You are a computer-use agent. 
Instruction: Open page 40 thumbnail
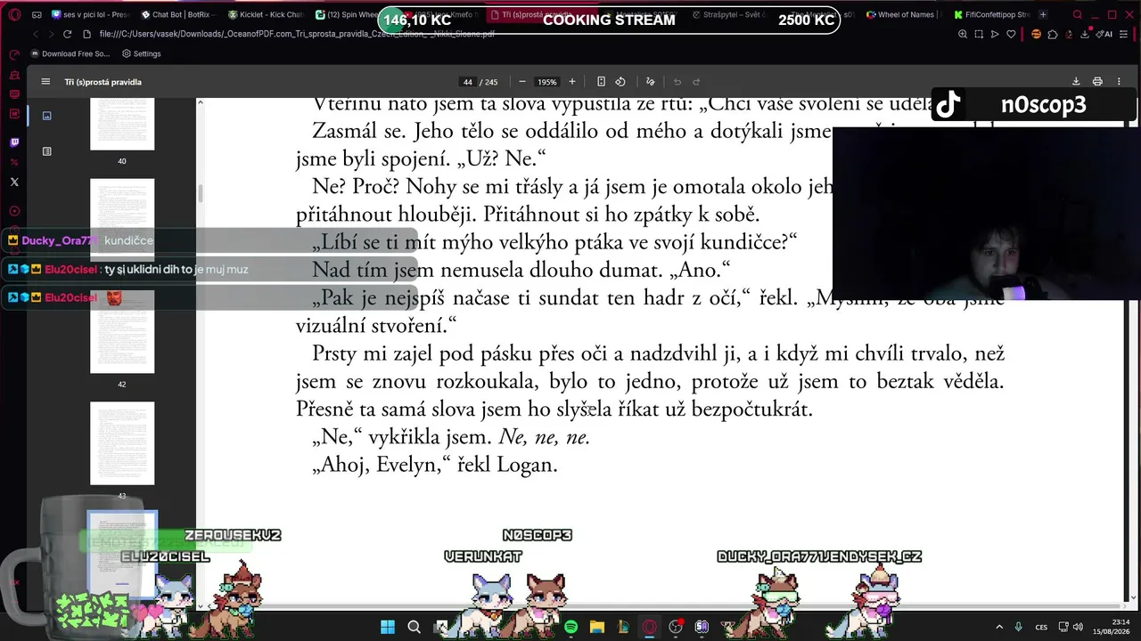coord(122,125)
